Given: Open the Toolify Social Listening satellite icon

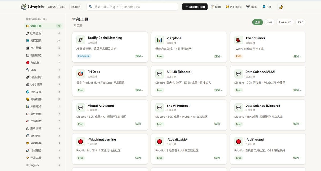Looking at the screenshot, I should click(81, 40).
